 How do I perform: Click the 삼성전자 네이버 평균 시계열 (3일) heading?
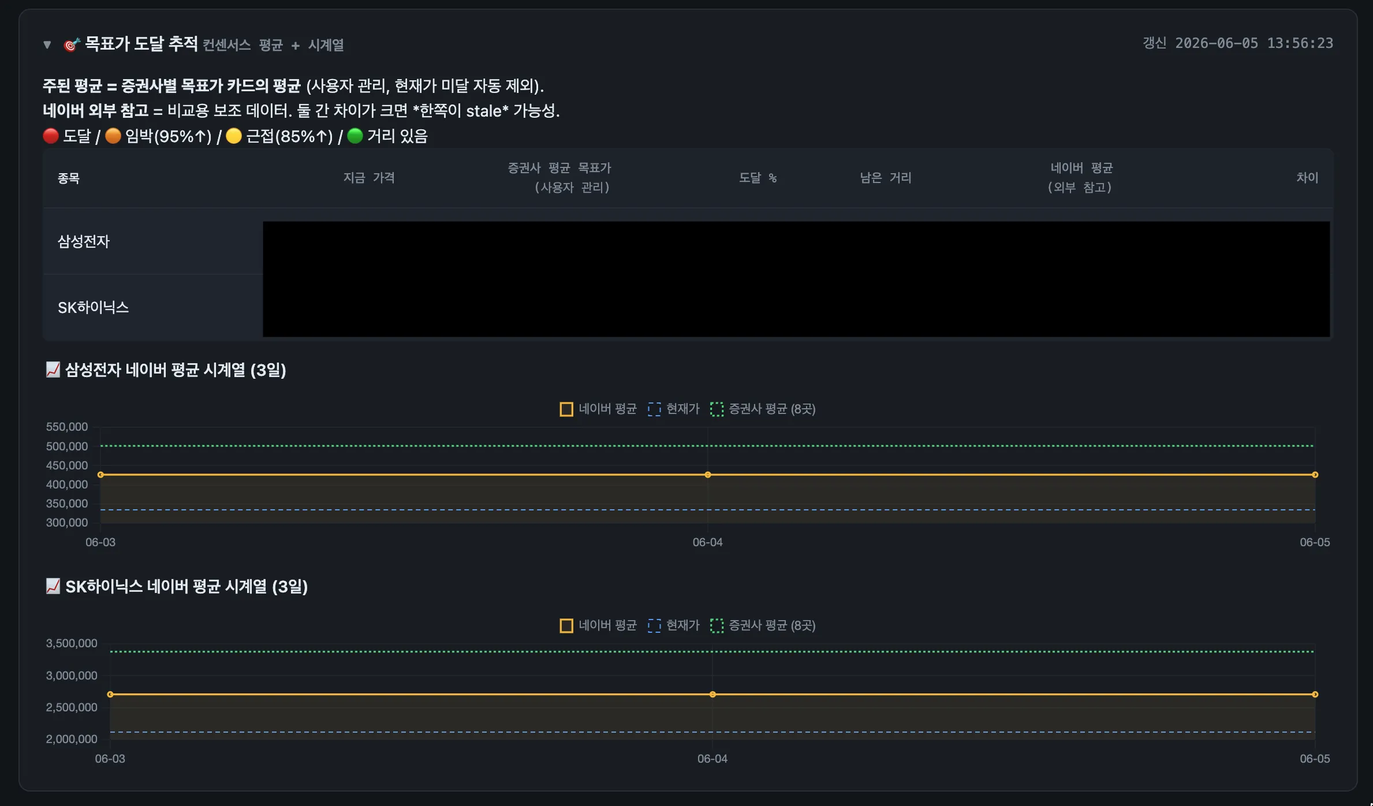point(176,370)
